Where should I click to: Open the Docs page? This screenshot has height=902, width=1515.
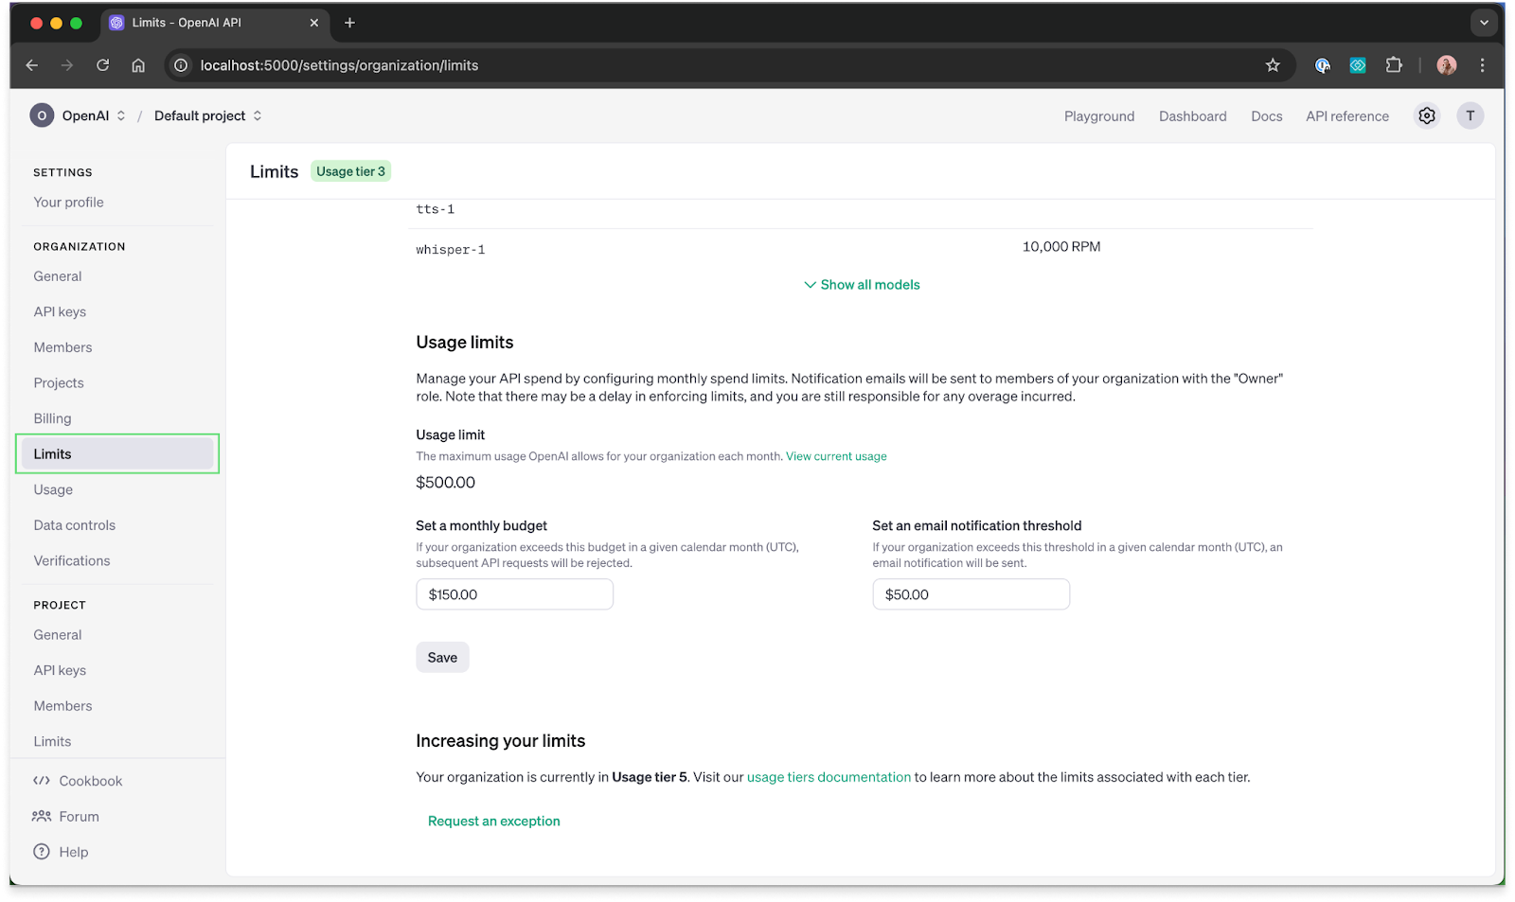1266,116
